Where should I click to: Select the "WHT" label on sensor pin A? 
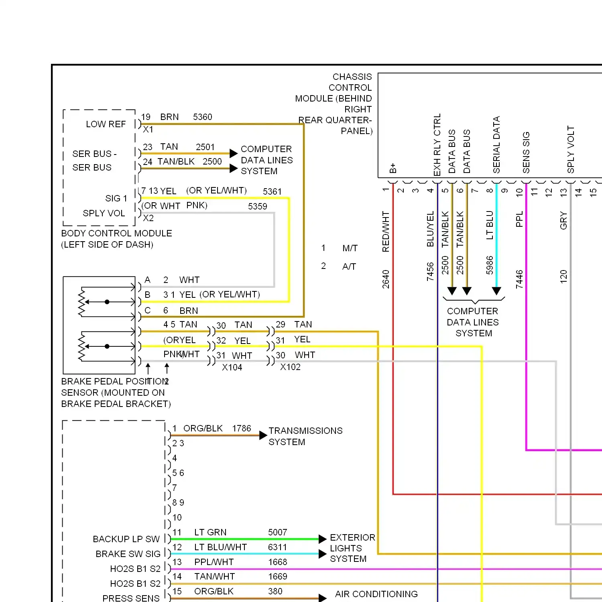[189, 280]
